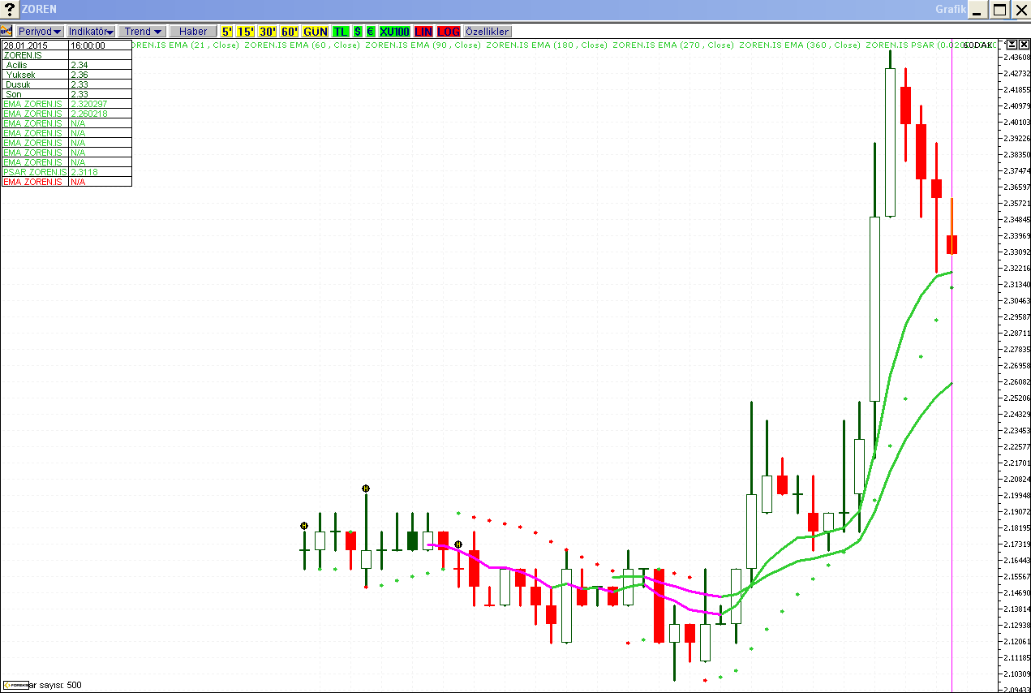Compare against XU100 index button
The width and height of the screenshot is (1031, 693).
click(394, 31)
